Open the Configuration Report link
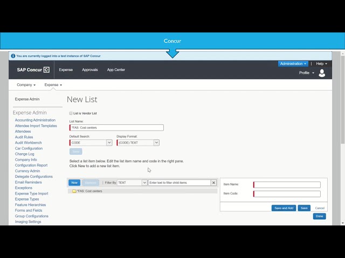This screenshot has width=345, height=258. 31,165
